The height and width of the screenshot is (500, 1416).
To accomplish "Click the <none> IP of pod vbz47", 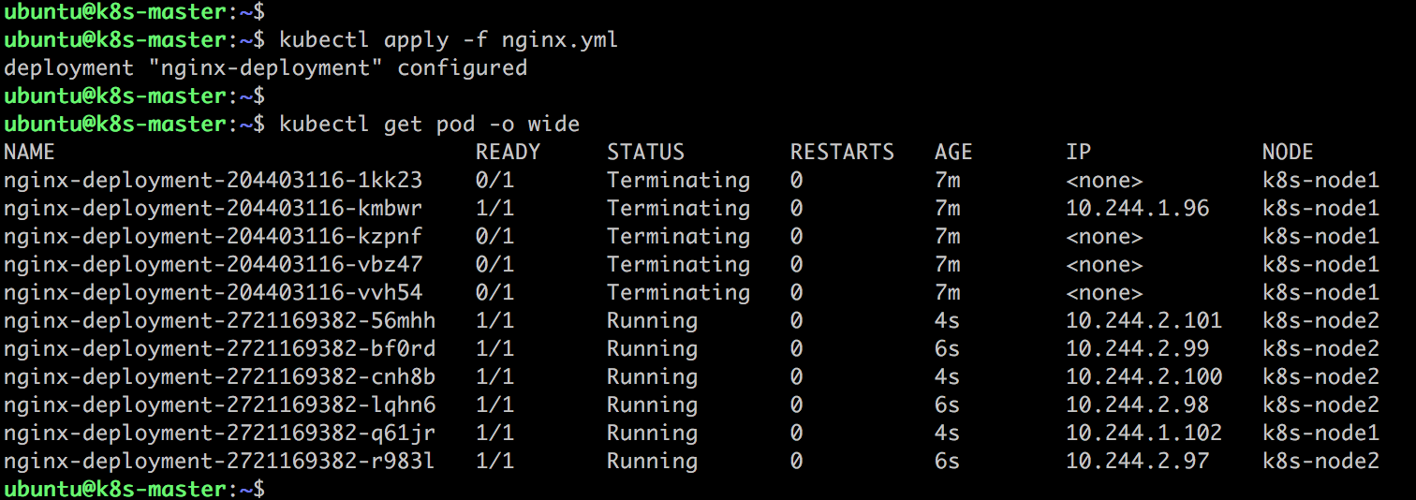I will (x=1104, y=264).
